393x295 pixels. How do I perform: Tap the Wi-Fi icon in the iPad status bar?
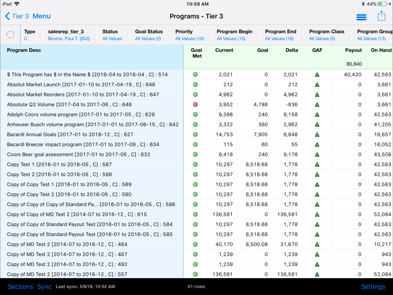coord(17,4)
